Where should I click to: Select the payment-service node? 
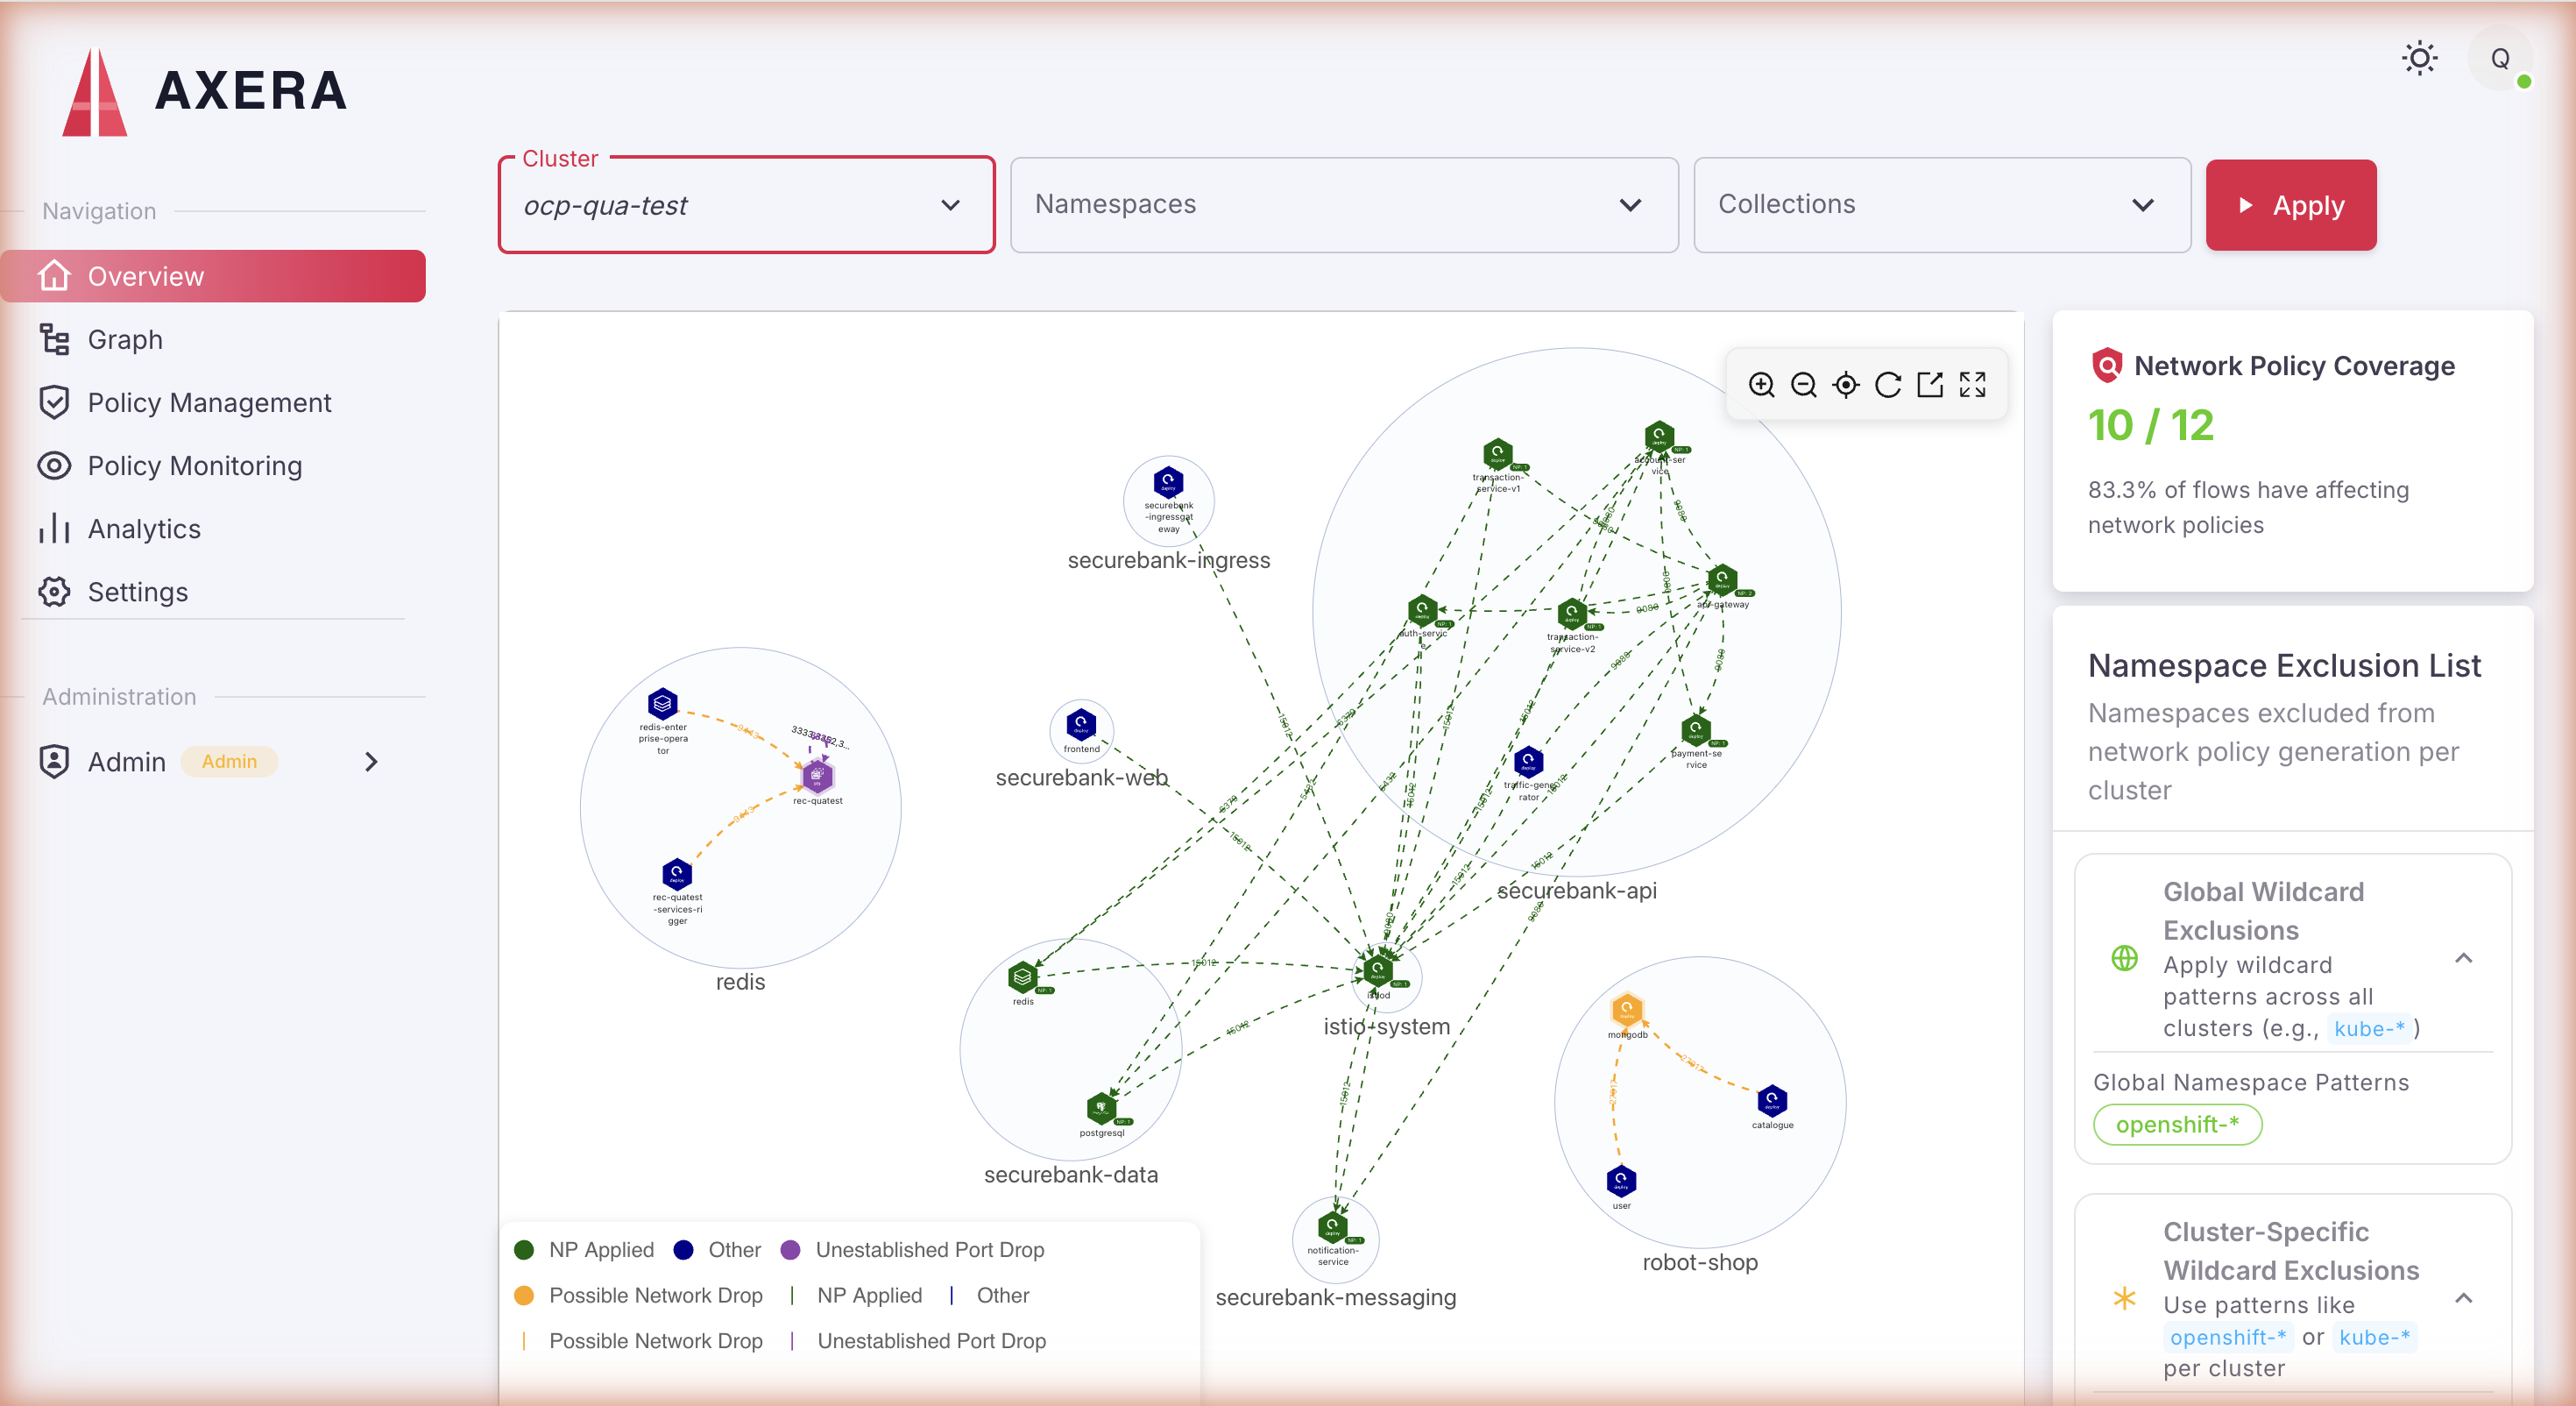1696,729
